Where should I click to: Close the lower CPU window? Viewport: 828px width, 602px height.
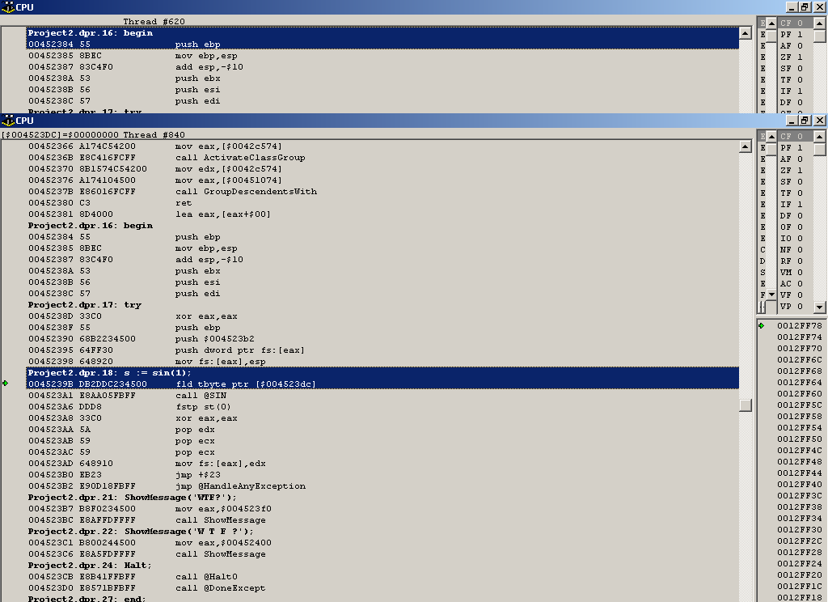tap(819, 120)
